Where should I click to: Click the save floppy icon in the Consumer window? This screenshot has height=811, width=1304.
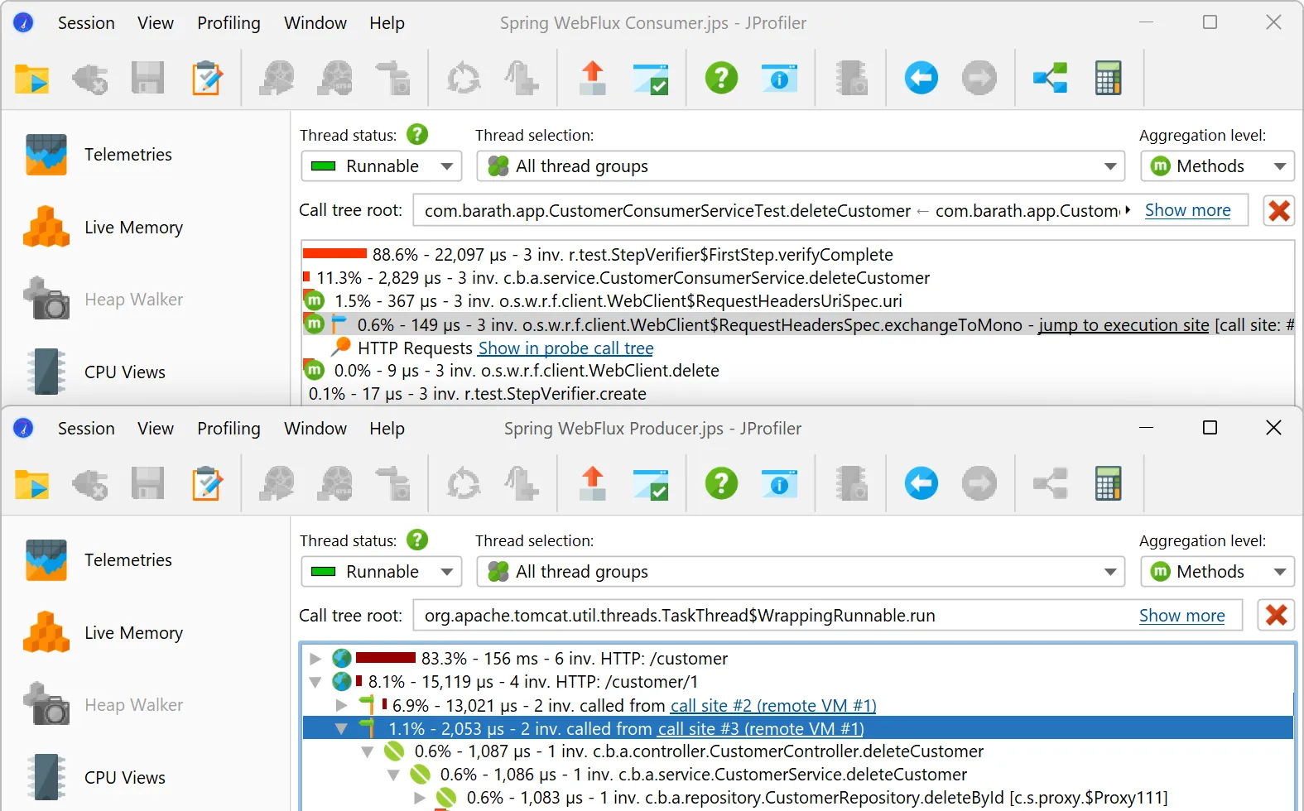pos(148,79)
